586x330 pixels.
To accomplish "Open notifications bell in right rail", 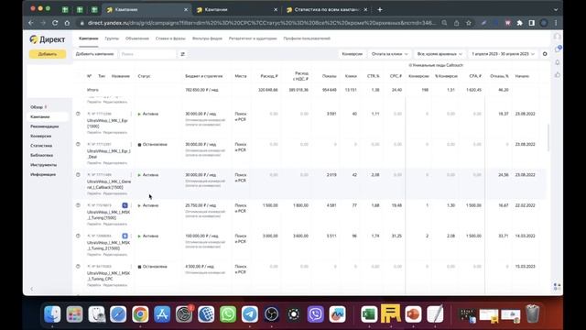I will (x=558, y=62).
